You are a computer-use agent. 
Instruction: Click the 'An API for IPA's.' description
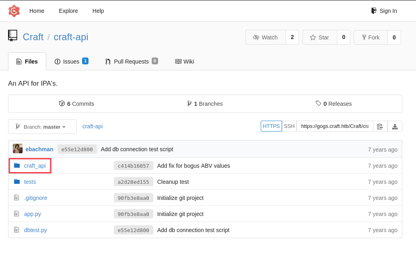pyautogui.click(x=33, y=83)
